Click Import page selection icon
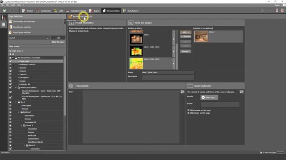This screenshot has height=160, width=286. tap(11, 27)
